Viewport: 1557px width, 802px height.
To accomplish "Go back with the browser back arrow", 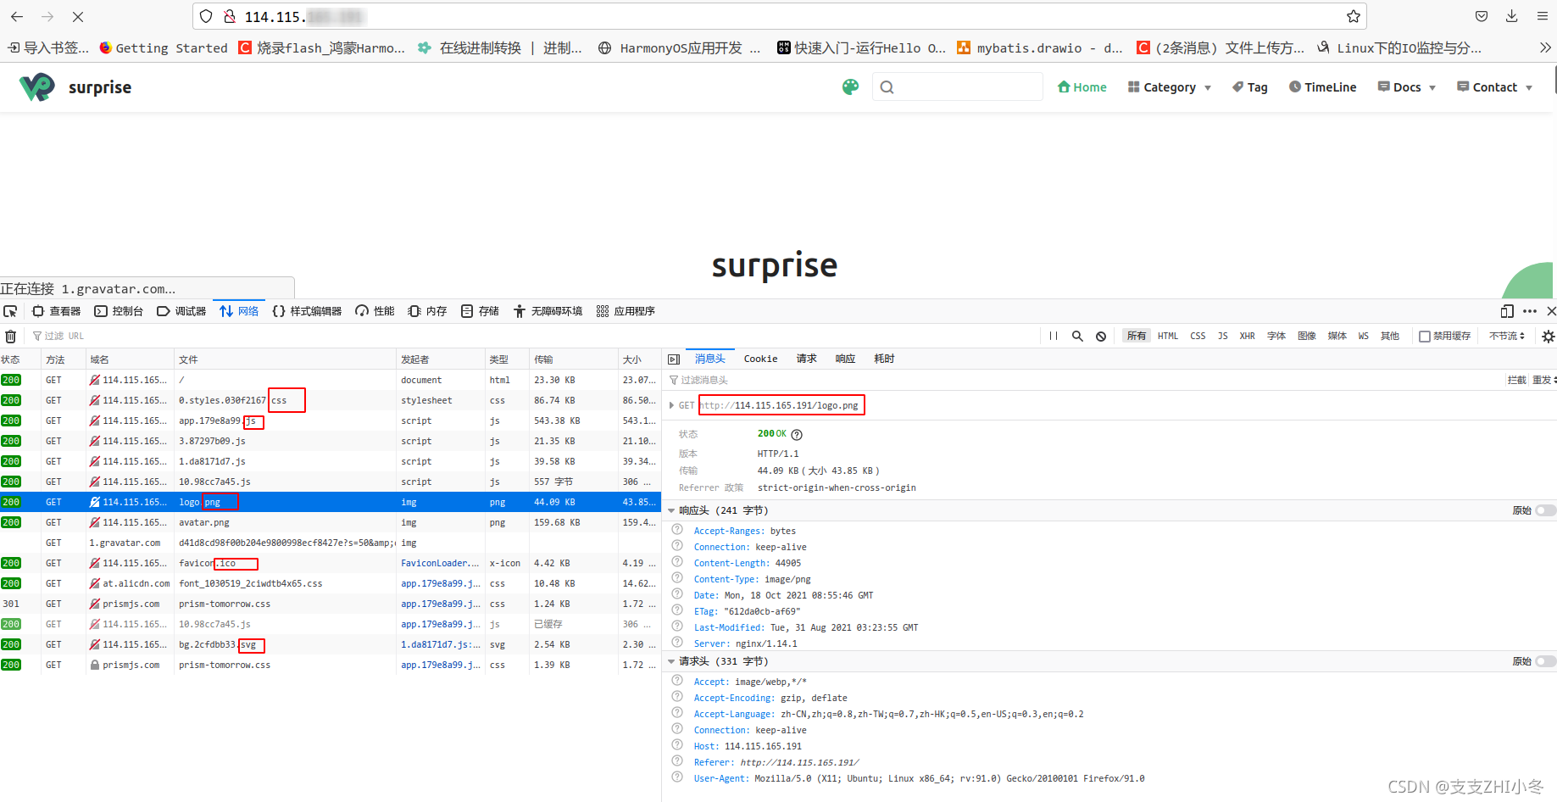I will [x=17, y=16].
